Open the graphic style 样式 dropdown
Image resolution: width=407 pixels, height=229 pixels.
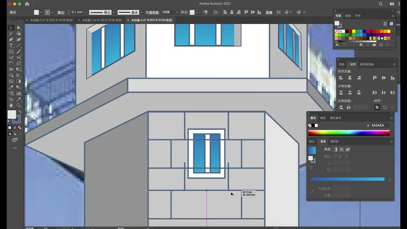[x=197, y=12]
